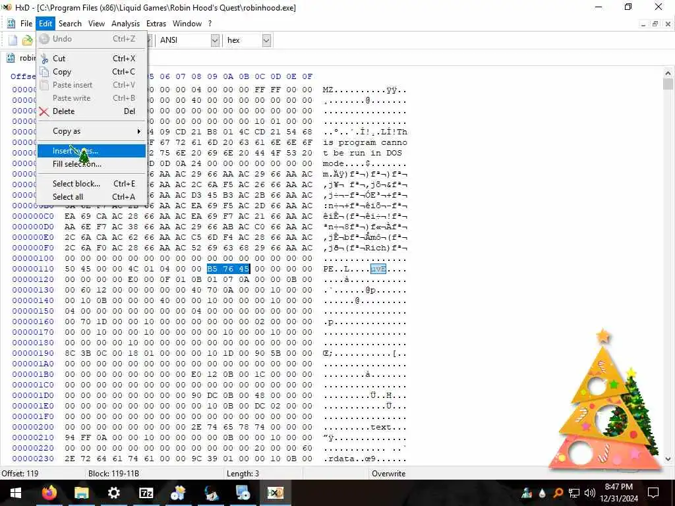Open the Windows Start button

16,493
